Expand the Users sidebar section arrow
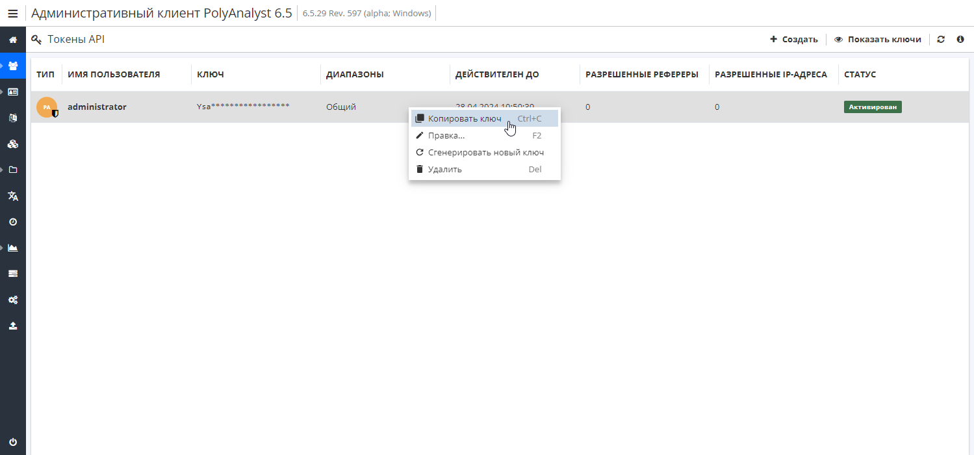 click(2, 66)
